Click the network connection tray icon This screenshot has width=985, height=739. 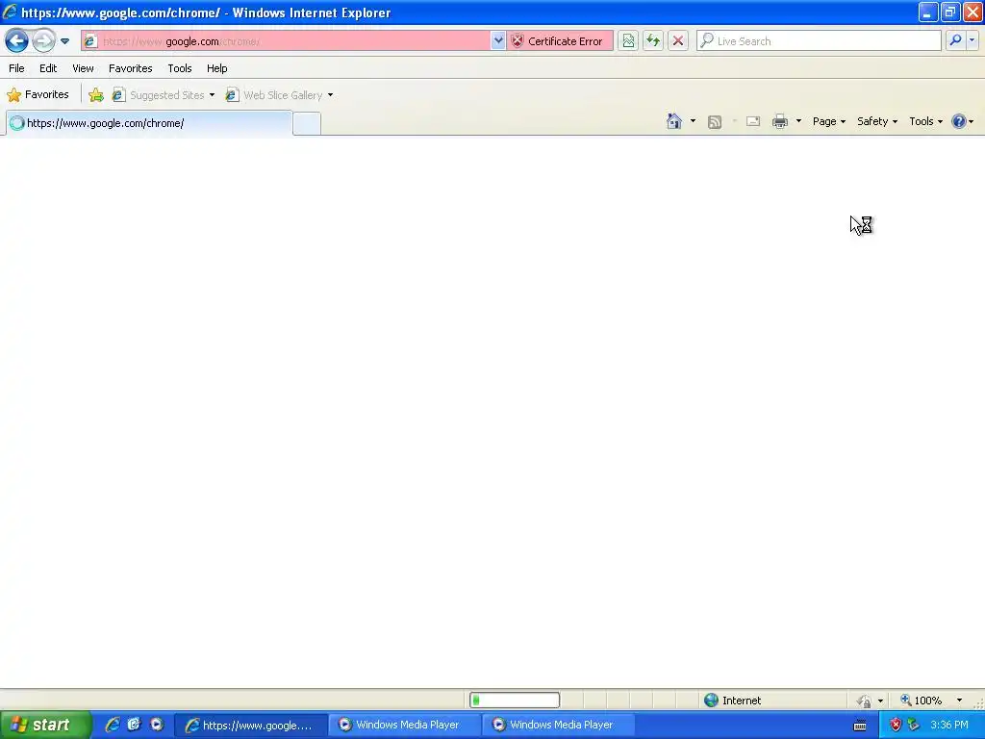(914, 726)
